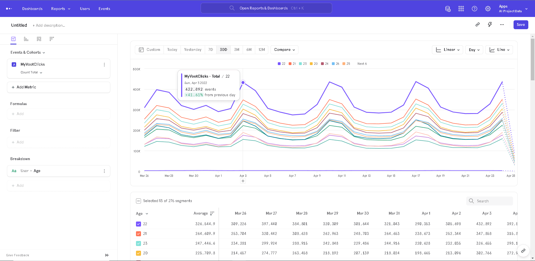
Task: Click the Save button
Action: tap(521, 24)
